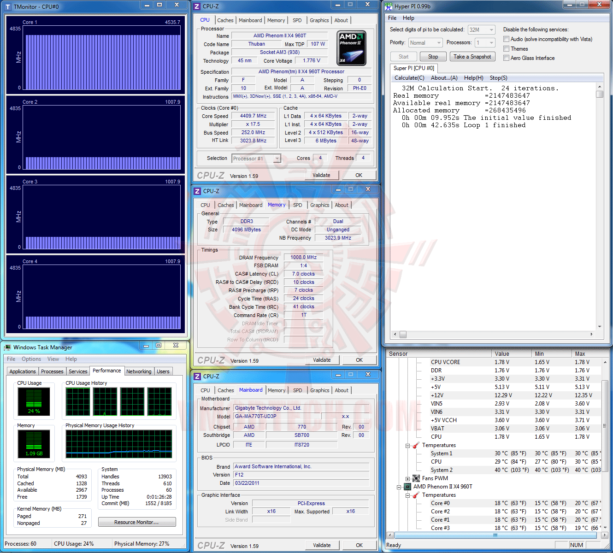Click the sensor list scroll-down arrow
The width and height of the screenshot is (613, 553).
pyautogui.click(x=605, y=528)
